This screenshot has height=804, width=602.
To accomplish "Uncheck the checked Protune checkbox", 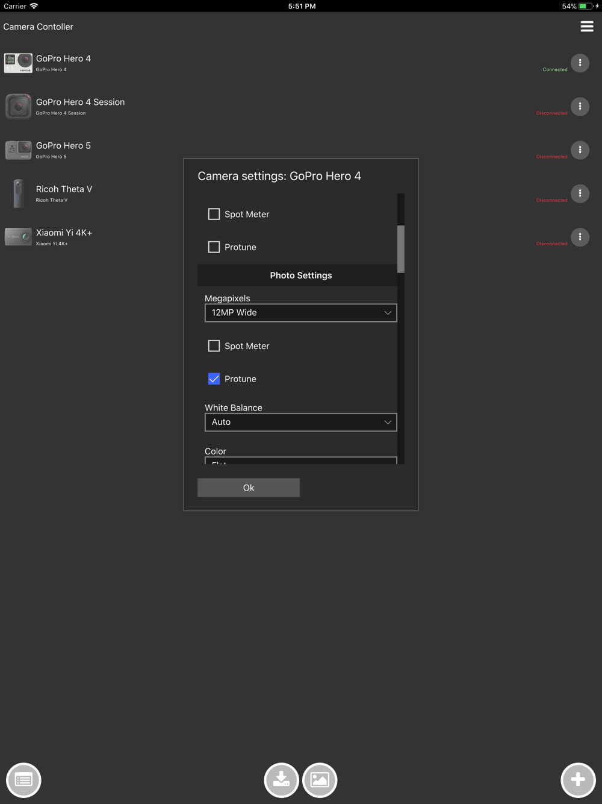I will [x=214, y=379].
